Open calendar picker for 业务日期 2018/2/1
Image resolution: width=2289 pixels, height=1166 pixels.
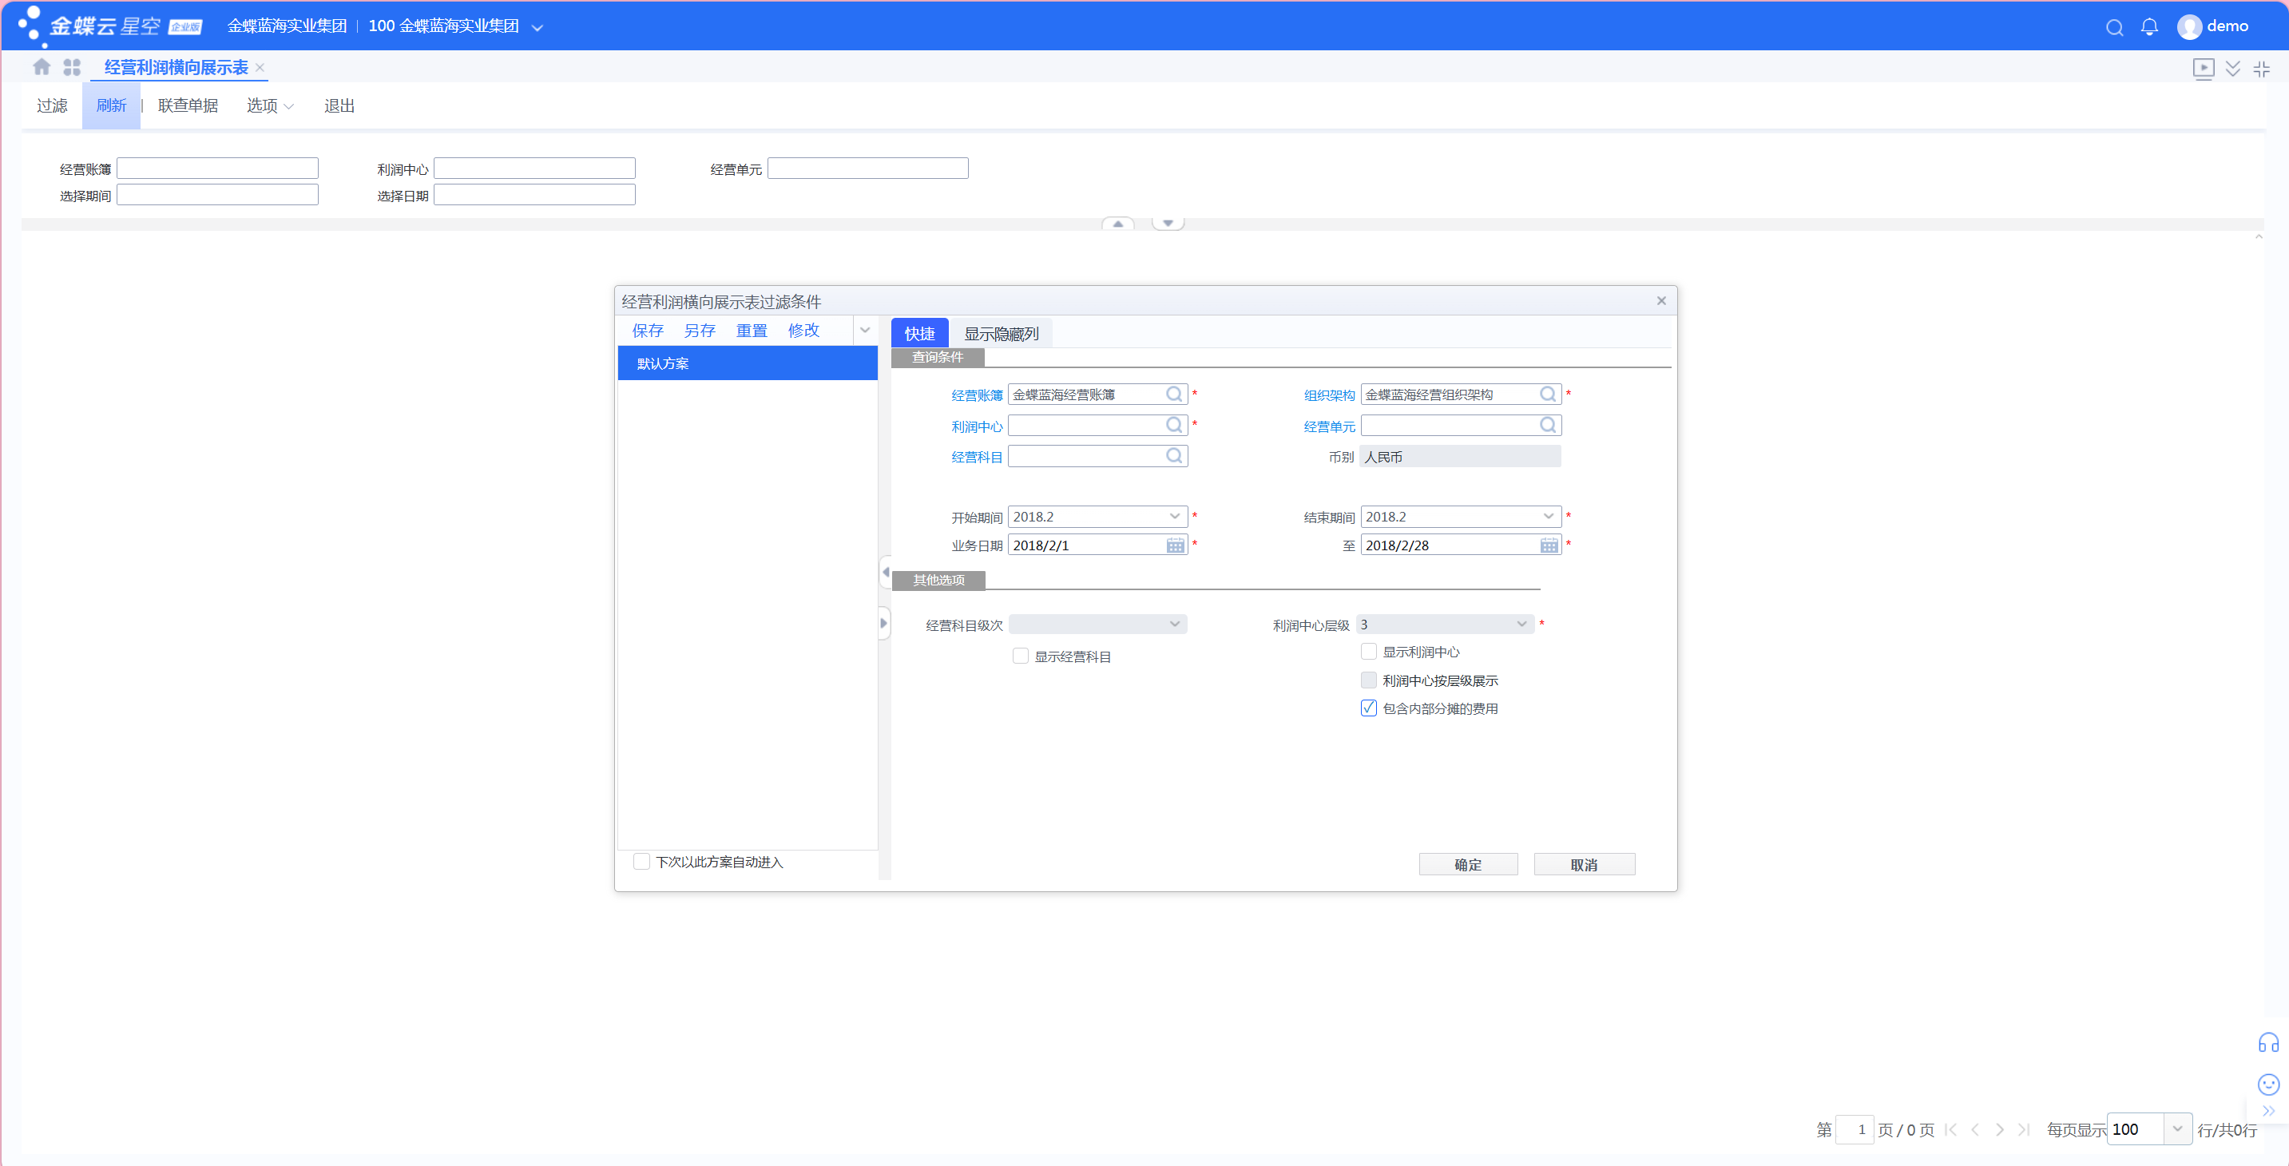1175,545
